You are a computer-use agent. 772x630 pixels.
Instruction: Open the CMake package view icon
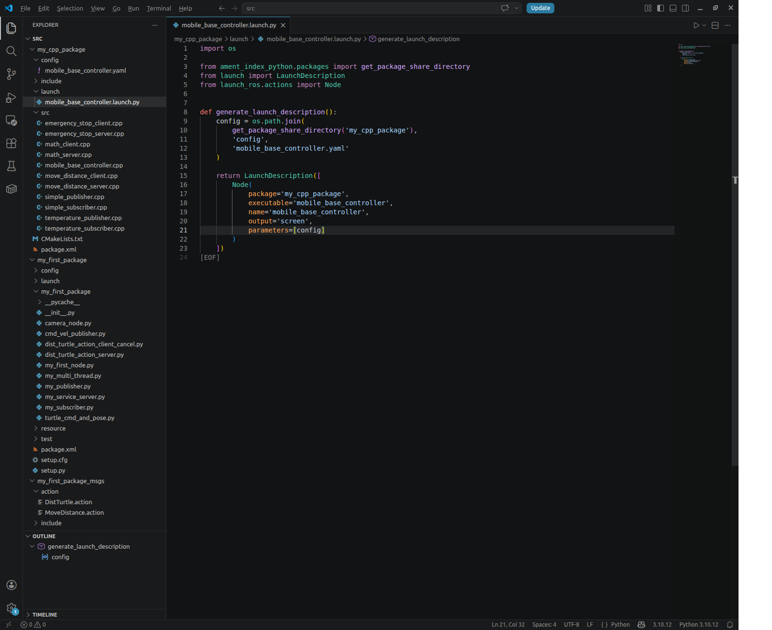(11, 189)
